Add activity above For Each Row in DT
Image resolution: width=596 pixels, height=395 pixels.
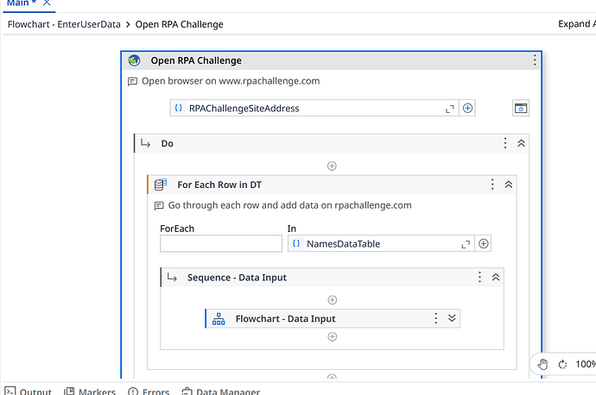point(332,166)
